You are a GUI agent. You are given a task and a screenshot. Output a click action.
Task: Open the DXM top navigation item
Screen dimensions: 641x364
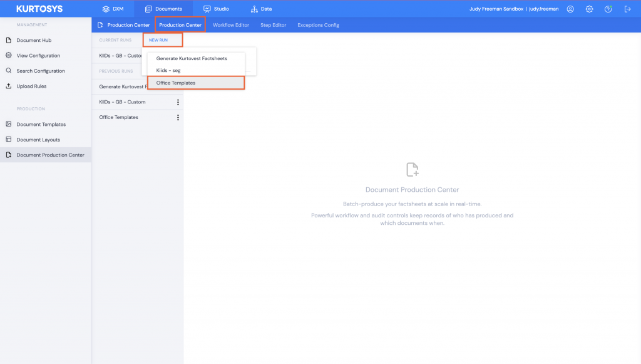click(113, 9)
